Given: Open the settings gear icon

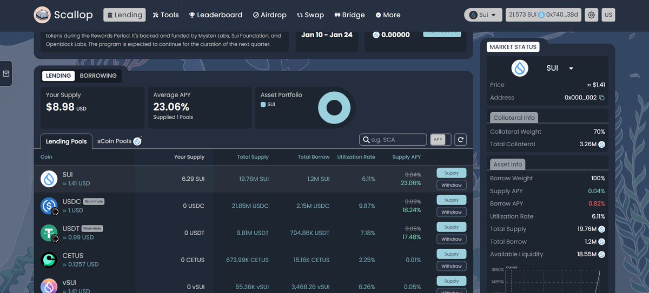Looking at the screenshot, I should point(592,15).
